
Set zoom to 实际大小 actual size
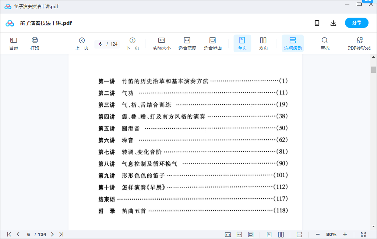click(162, 43)
